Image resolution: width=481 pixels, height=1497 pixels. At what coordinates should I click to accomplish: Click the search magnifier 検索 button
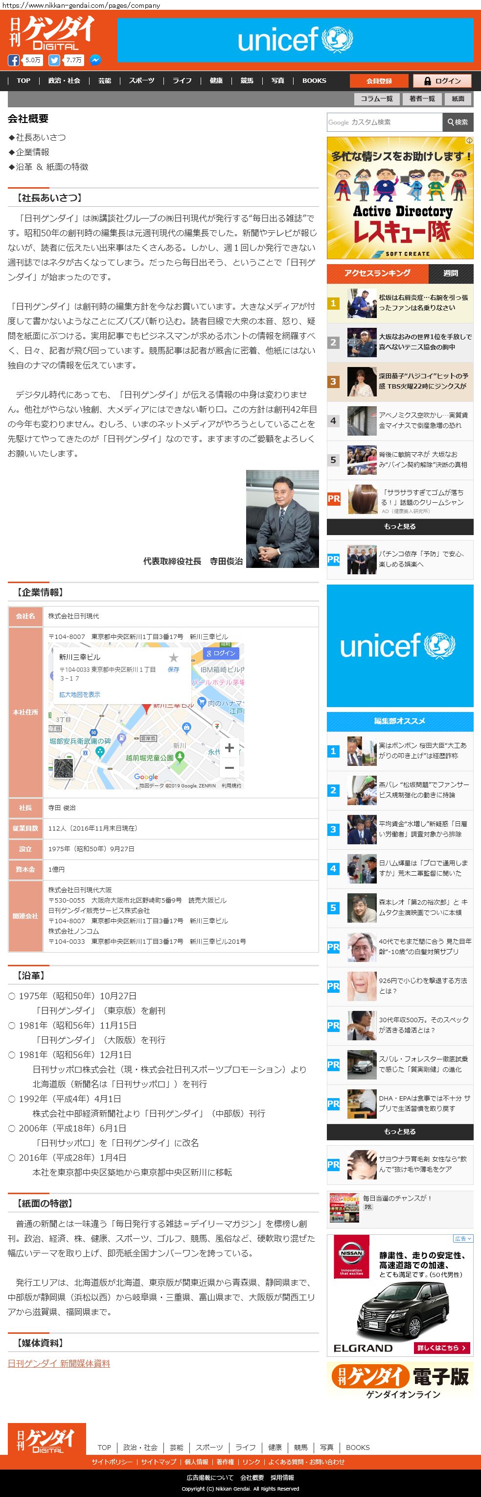click(x=457, y=122)
